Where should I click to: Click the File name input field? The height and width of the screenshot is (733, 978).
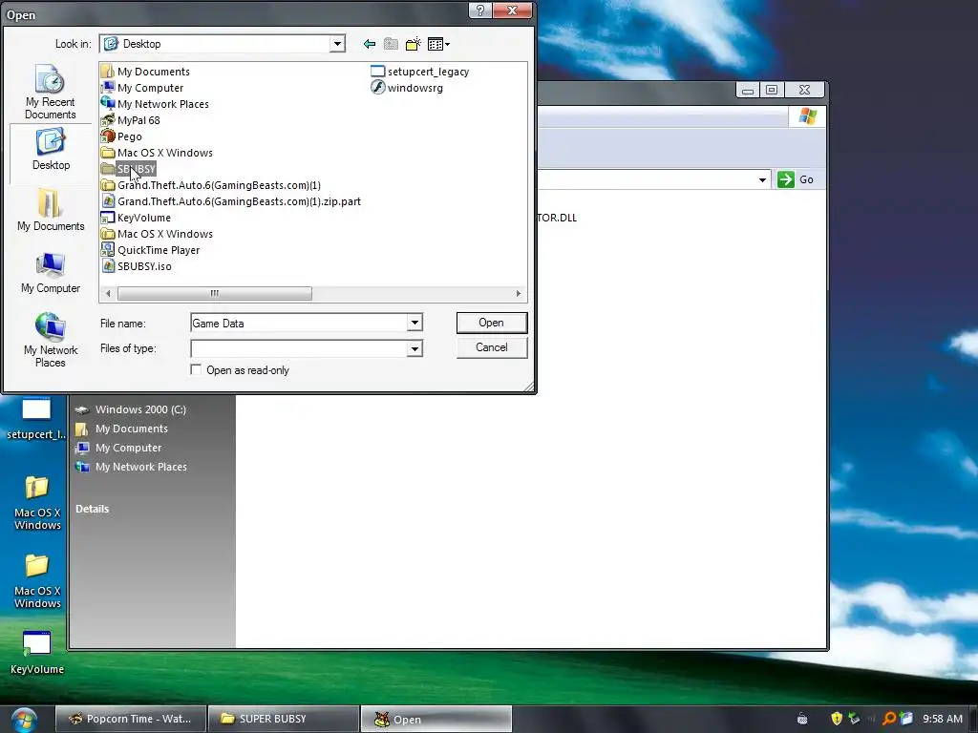[x=299, y=323]
